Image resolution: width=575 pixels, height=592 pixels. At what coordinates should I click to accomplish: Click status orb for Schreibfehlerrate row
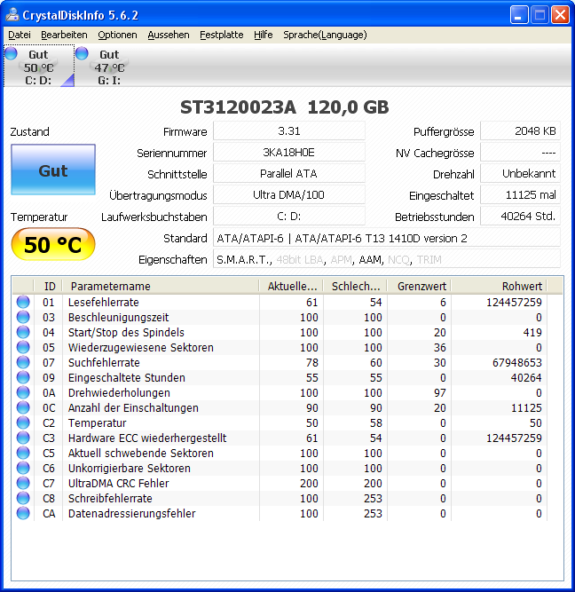point(23,499)
